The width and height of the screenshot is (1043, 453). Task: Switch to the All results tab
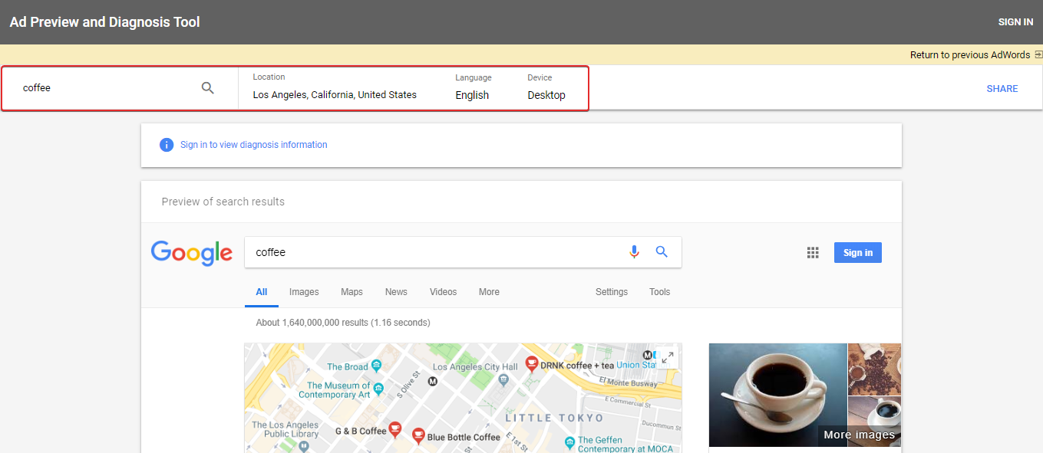262,292
